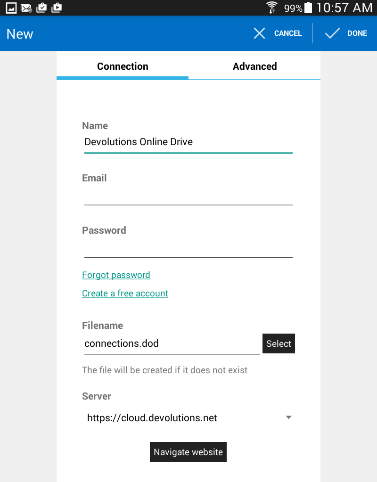Switch to the Advanced tab
Image resolution: width=377 pixels, height=482 pixels.
pos(254,66)
